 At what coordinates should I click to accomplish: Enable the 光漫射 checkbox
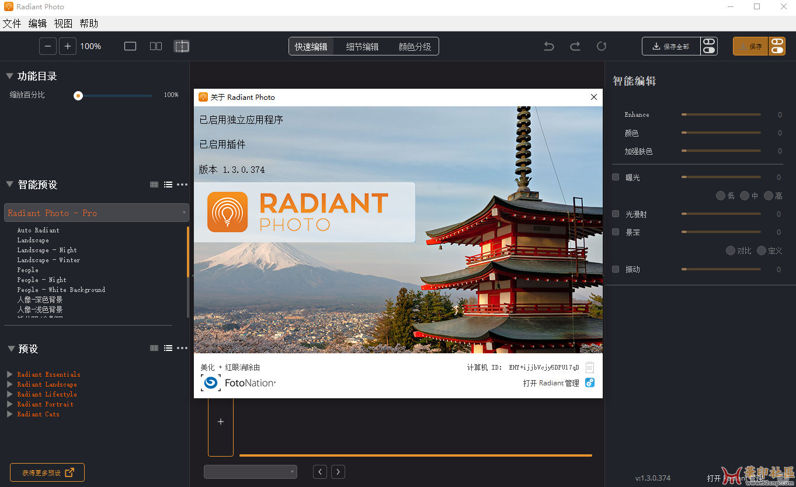coord(616,214)
